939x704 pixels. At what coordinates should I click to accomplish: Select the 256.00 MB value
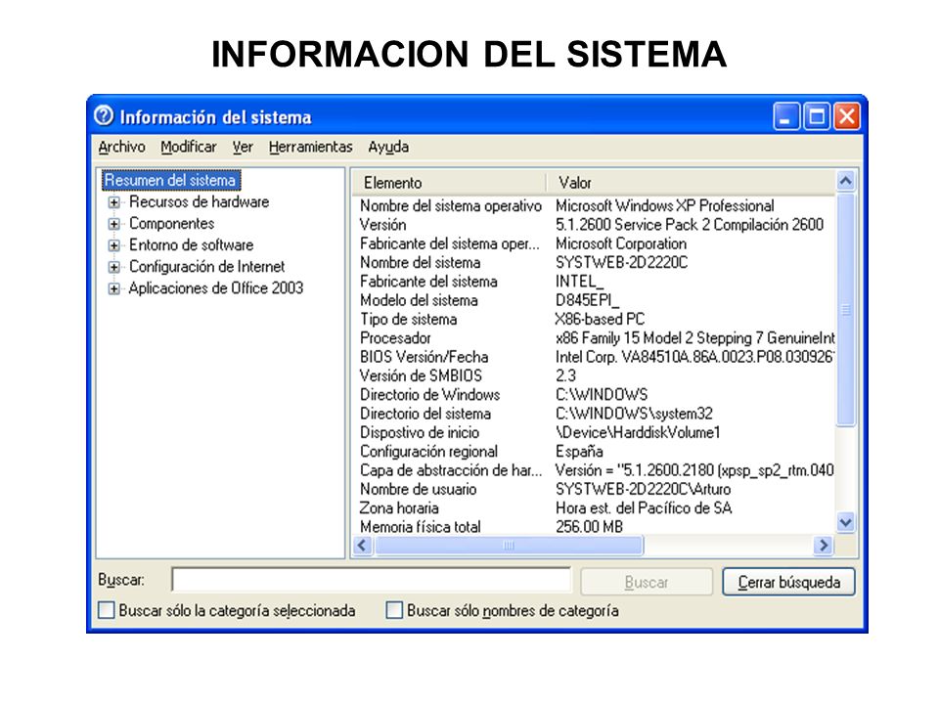(x=589, y=527)
